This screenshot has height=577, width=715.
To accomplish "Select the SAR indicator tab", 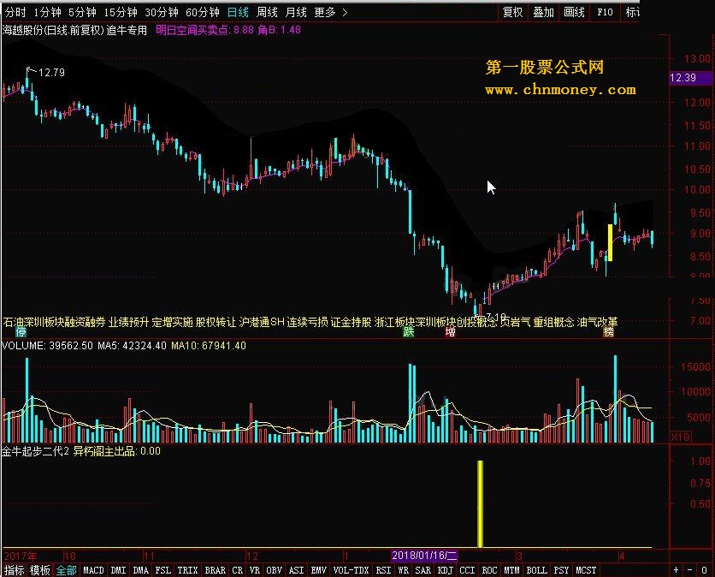I will (423, 570).
